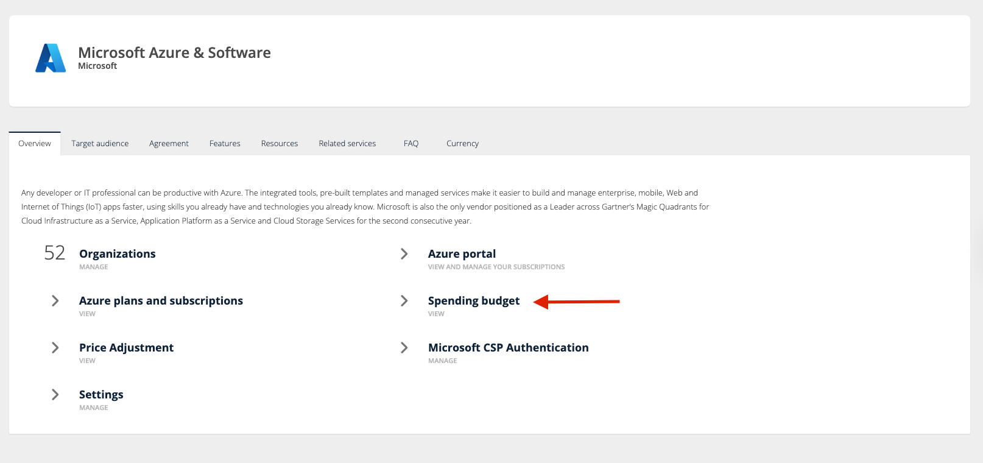Click the Microsoft Azure & Software title
Screen dimensions: 983x463
(x=174, y=52)
